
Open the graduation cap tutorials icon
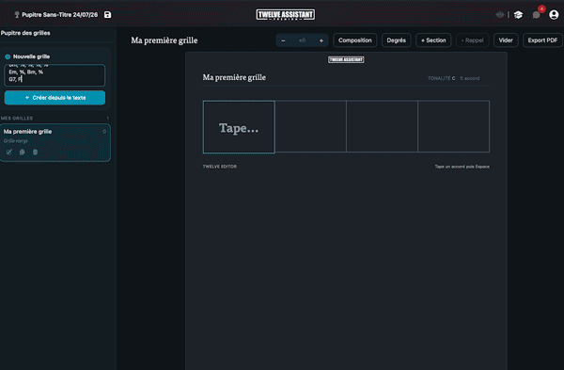tap(518, 15)
